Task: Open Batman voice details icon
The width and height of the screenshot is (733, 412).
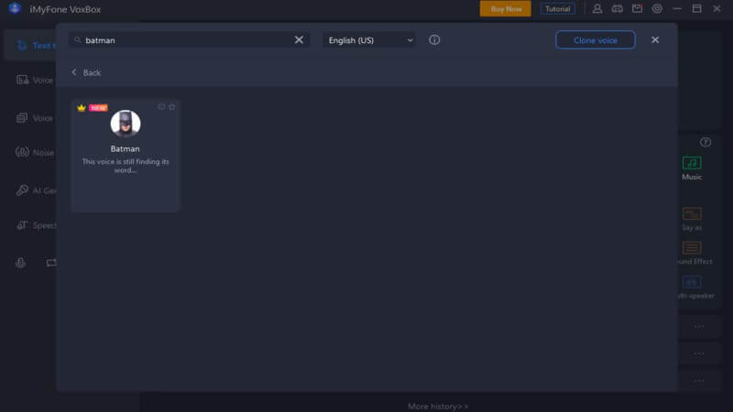Action: tap(161, 107)
